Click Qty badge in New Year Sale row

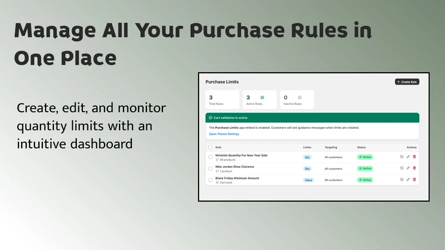(307, 157)
